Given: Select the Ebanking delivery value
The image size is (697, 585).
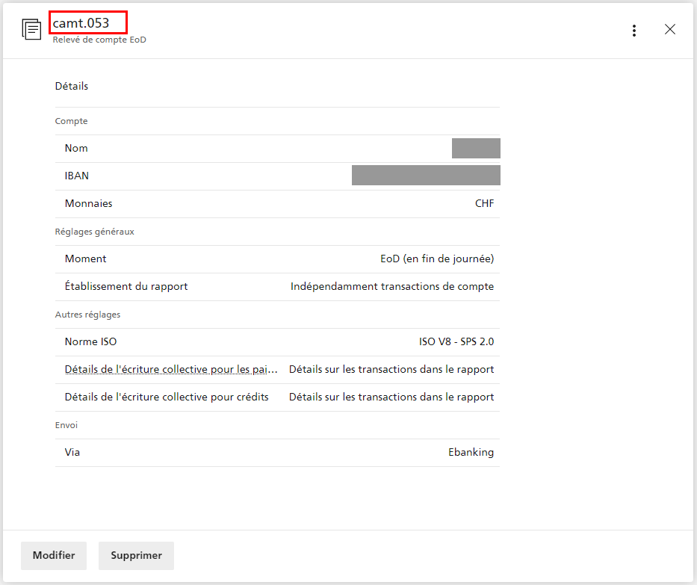Looking at the screenshot, I should coord(471,452).
